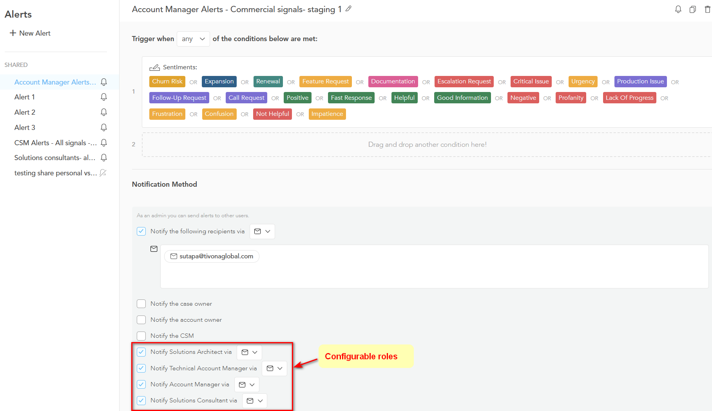Click the Escalation Request tag

pos(464,81)
